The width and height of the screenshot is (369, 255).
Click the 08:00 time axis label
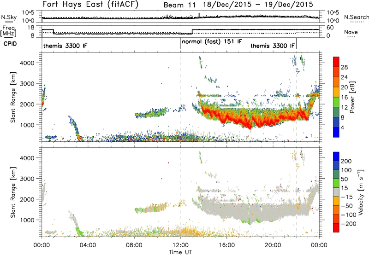point(134,245)
